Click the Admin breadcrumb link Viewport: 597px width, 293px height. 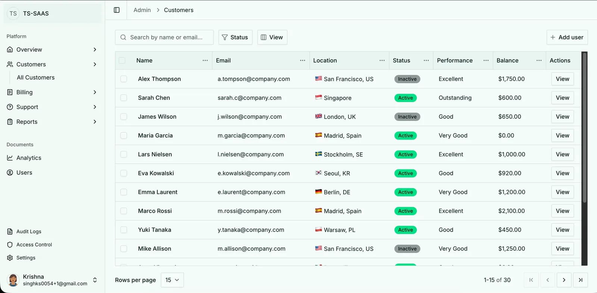(142, 10)
